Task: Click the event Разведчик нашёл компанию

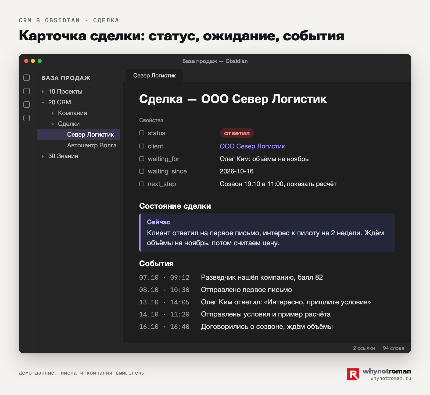Action: [x=262, y=277]
